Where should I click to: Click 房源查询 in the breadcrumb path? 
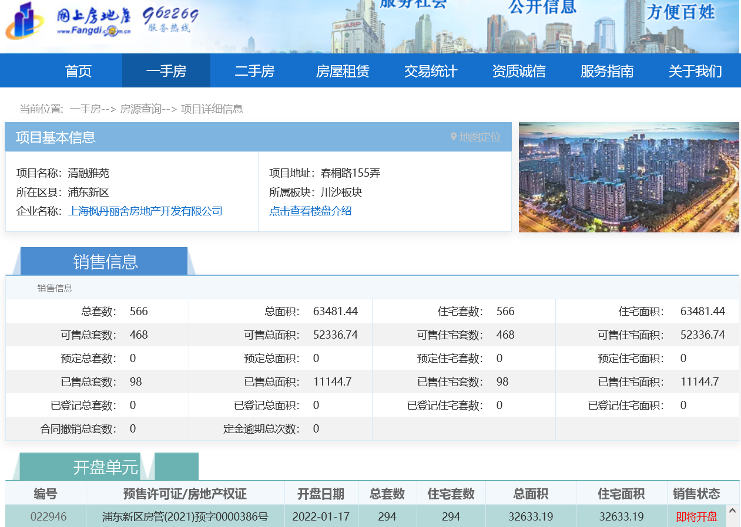140,109
